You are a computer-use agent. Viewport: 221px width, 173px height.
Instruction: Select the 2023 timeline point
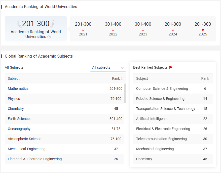[143, 30]
